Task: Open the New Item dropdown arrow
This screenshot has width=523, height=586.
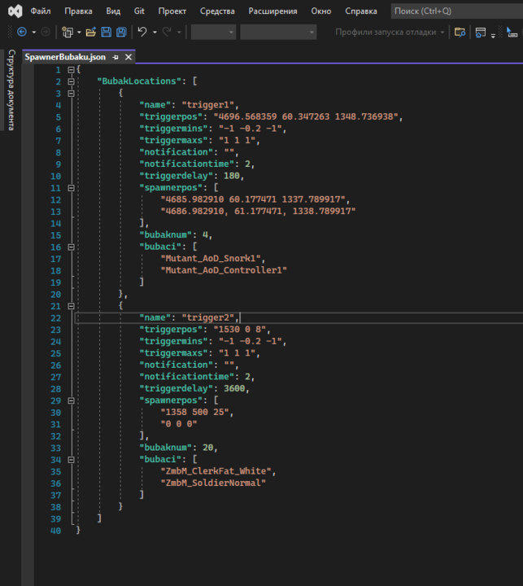Action: [79, 32]
